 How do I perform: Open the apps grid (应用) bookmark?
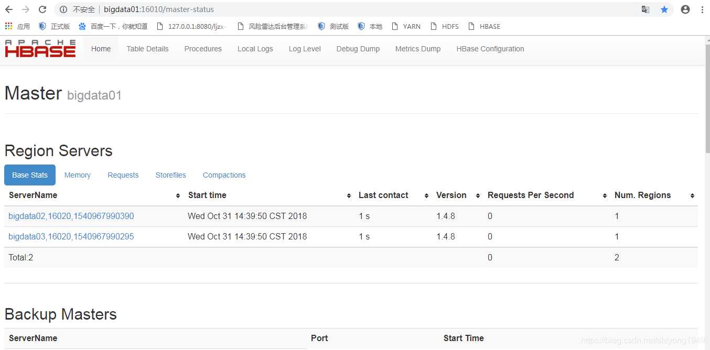[17, 26]
